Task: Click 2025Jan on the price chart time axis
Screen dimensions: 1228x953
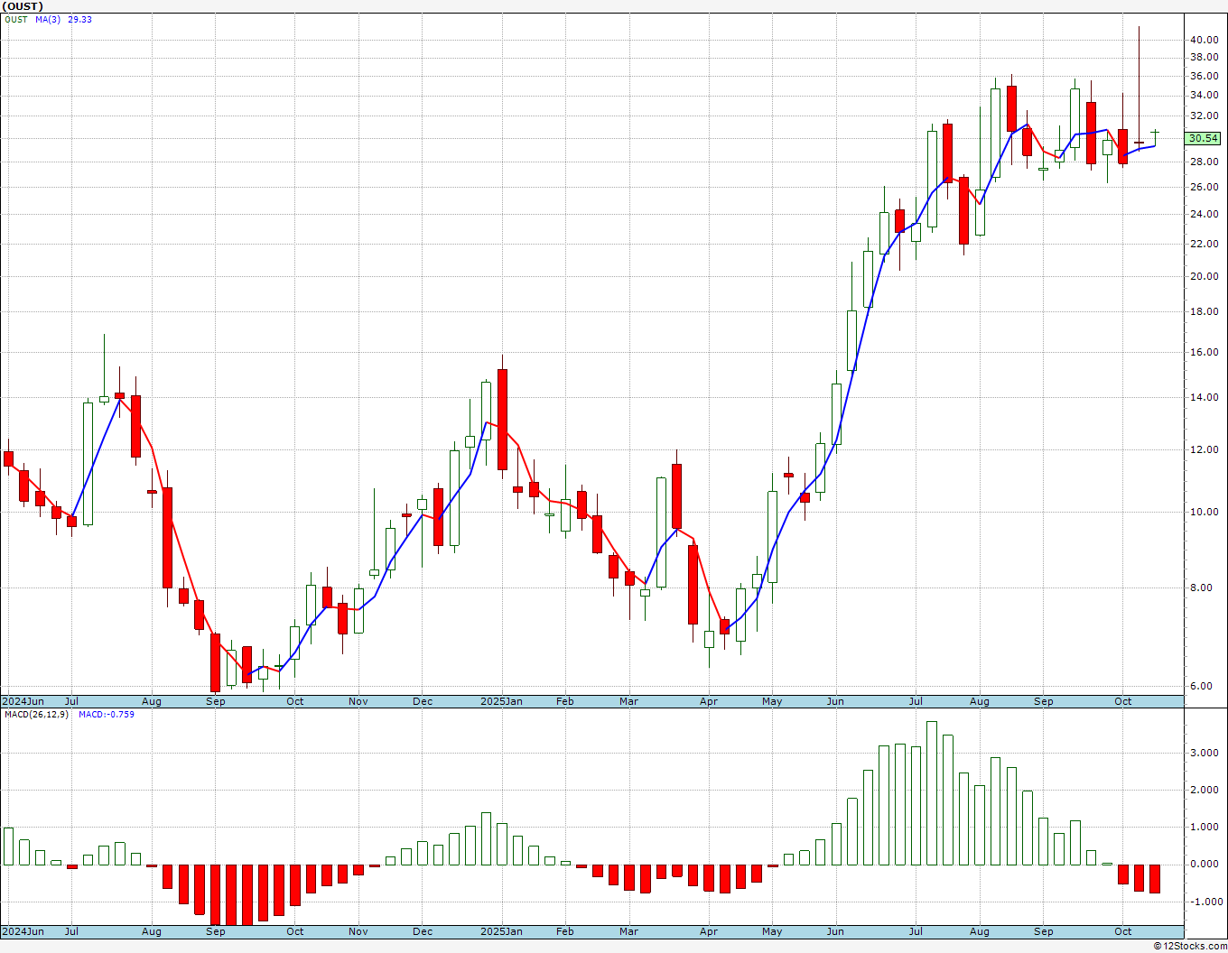Action: point(501,701)
